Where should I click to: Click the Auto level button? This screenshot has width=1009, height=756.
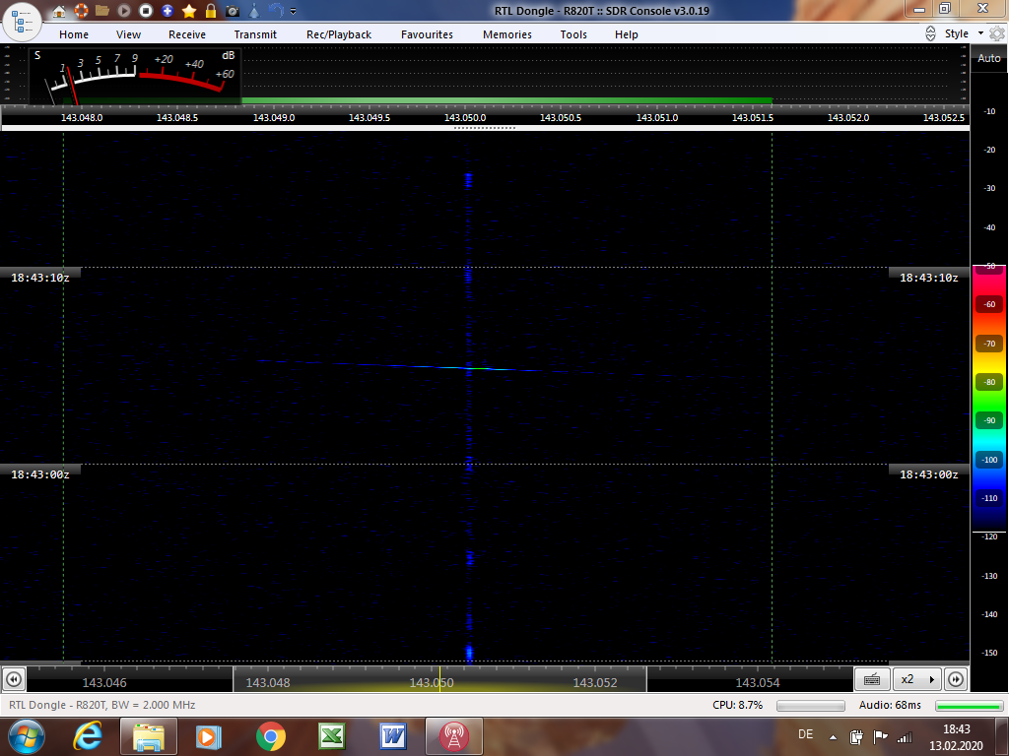(989, 58)
